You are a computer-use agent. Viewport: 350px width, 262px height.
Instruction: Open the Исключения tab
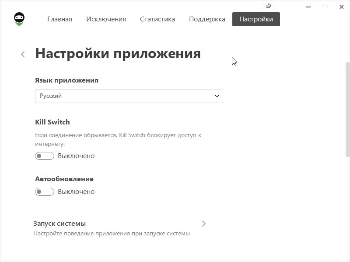coord(106,19)
